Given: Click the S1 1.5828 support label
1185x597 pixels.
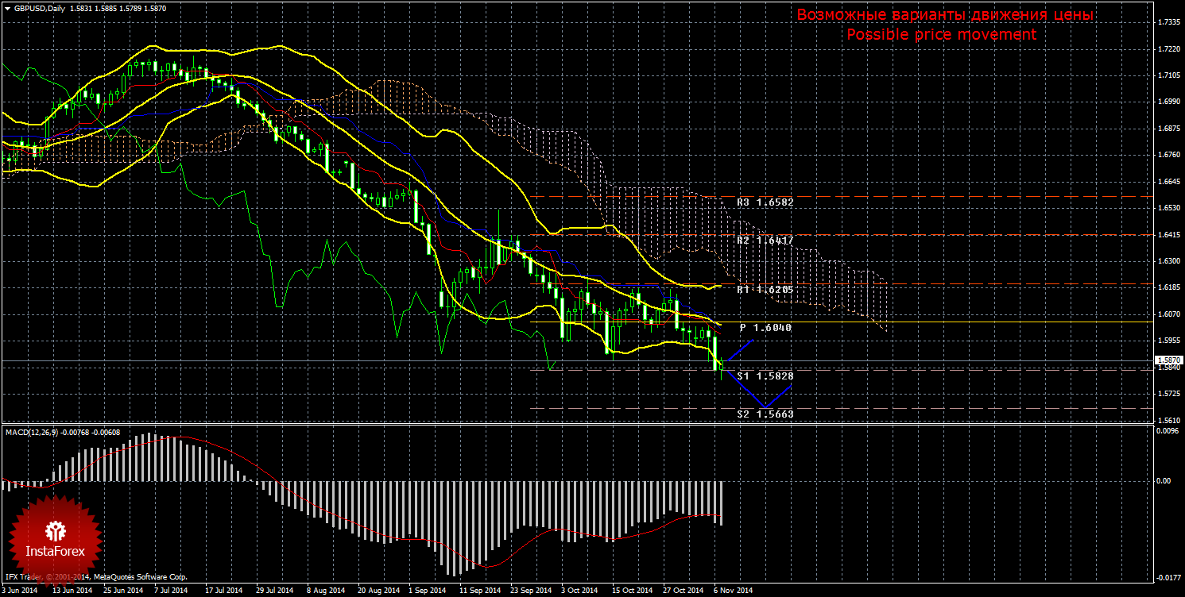Looking at the screenshot, I should [765, 376].
